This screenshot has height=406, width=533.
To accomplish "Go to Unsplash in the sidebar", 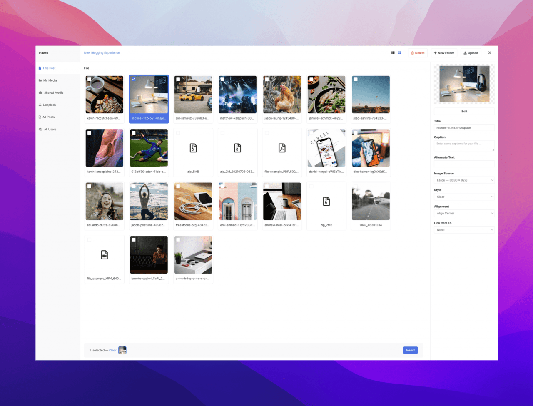I will click(x=49, y=105).
